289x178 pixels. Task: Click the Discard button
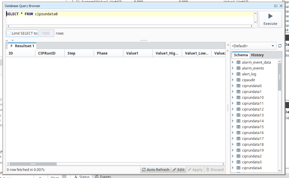pyautogui.click(x=215, y=169)
